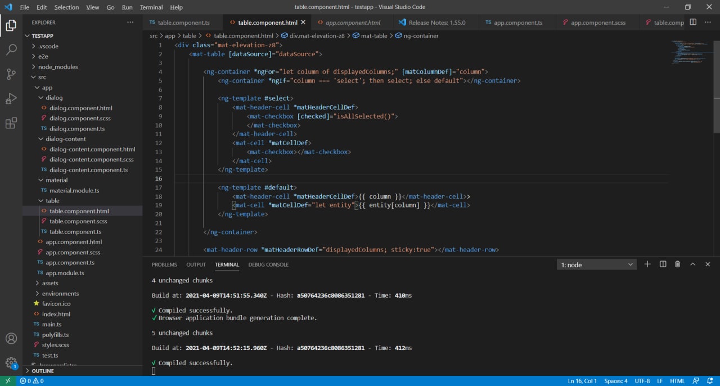720x386 pixels.
Task: Kill terminal with the trash icon
Action: coord(677,264)
